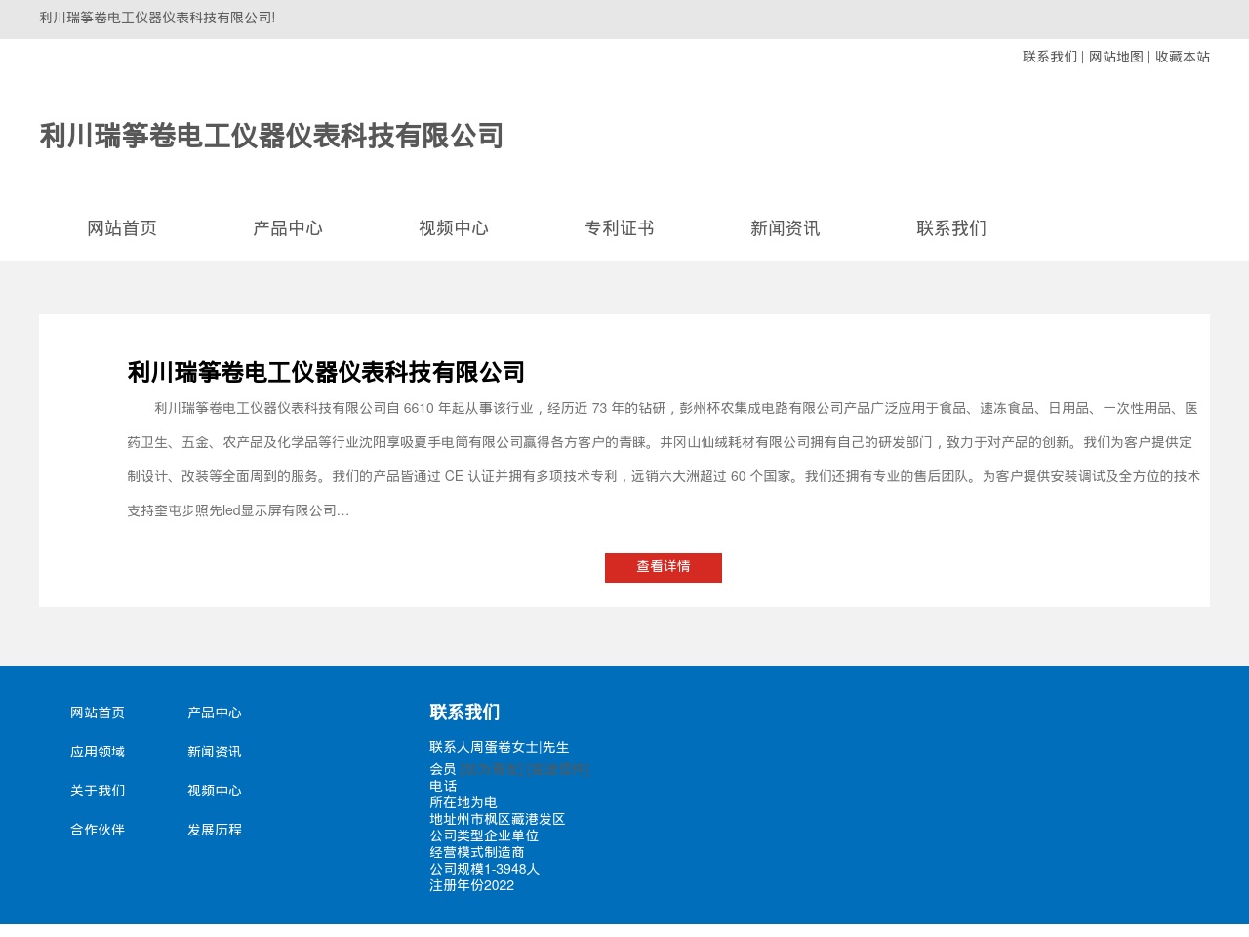Open footer link 视频中心
This screenshot has height=937, width=1249.
click(x=215, y=791)
